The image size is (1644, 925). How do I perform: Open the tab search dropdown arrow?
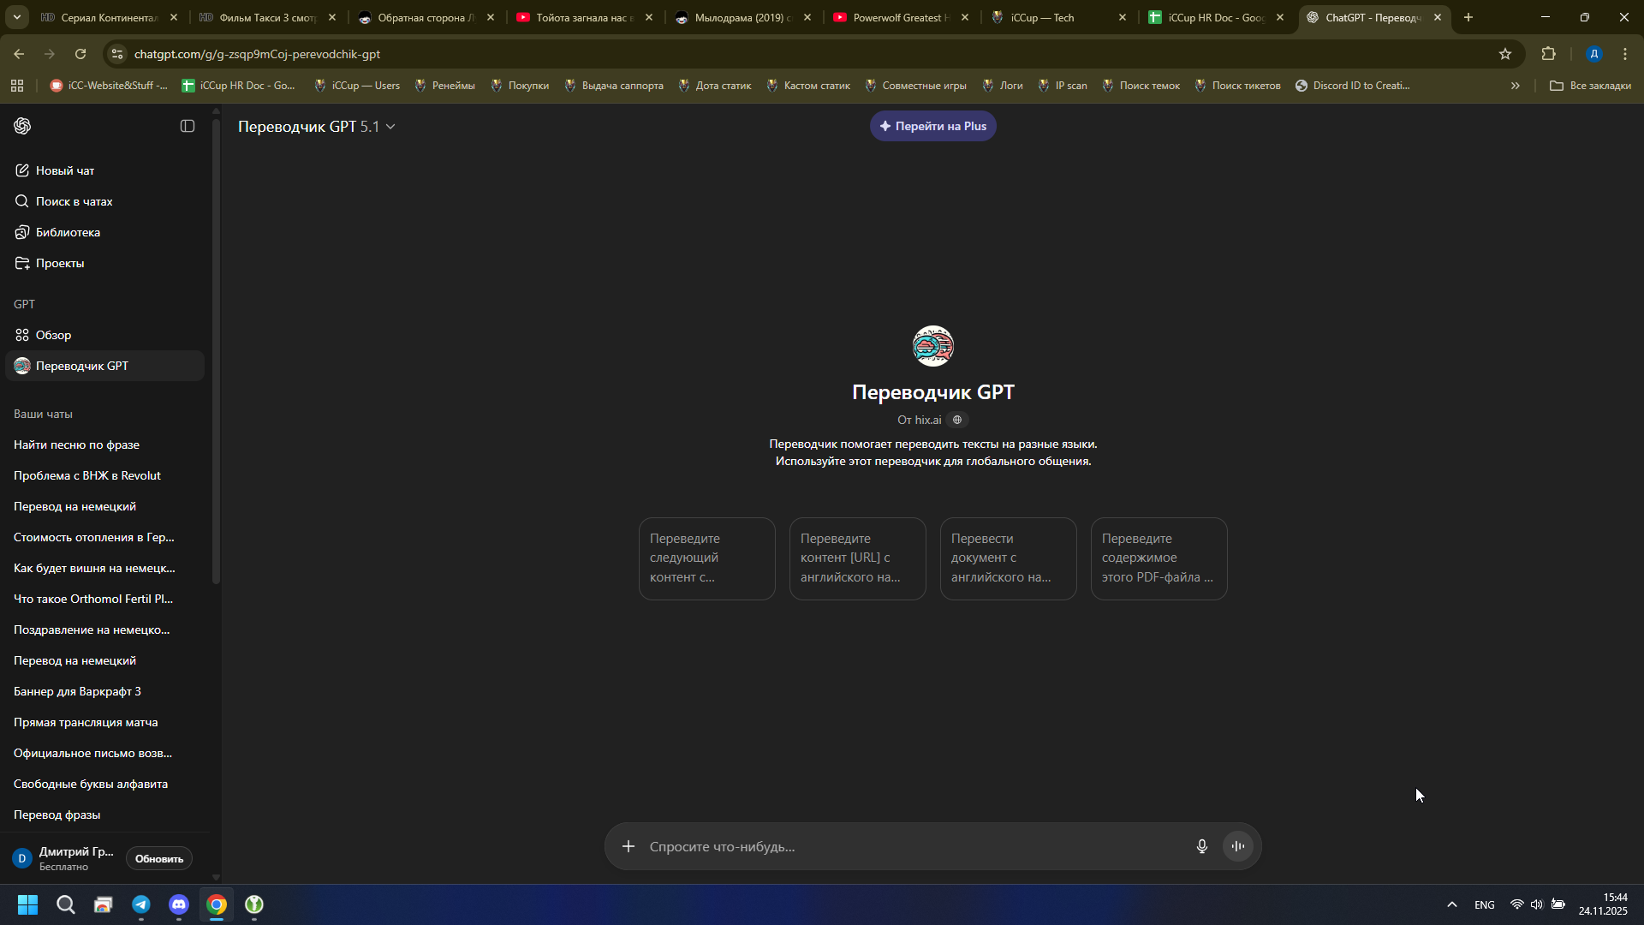pos(16,17)
